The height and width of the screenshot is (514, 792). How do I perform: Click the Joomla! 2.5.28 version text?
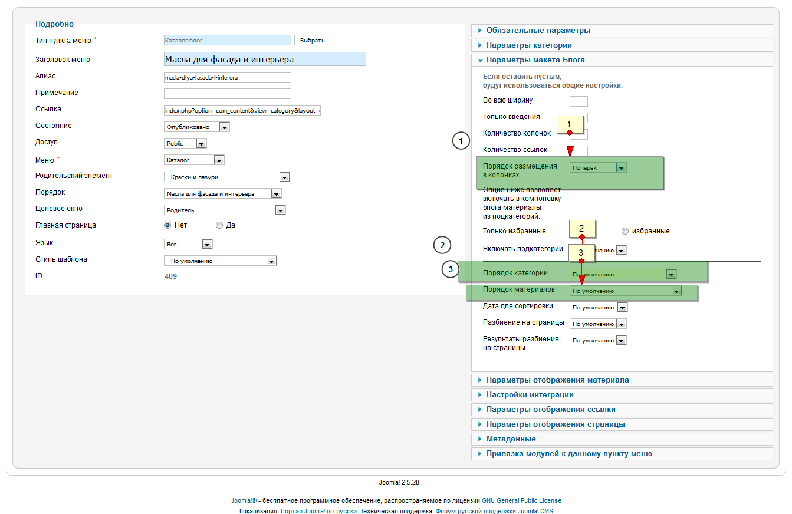pos(399,482)
